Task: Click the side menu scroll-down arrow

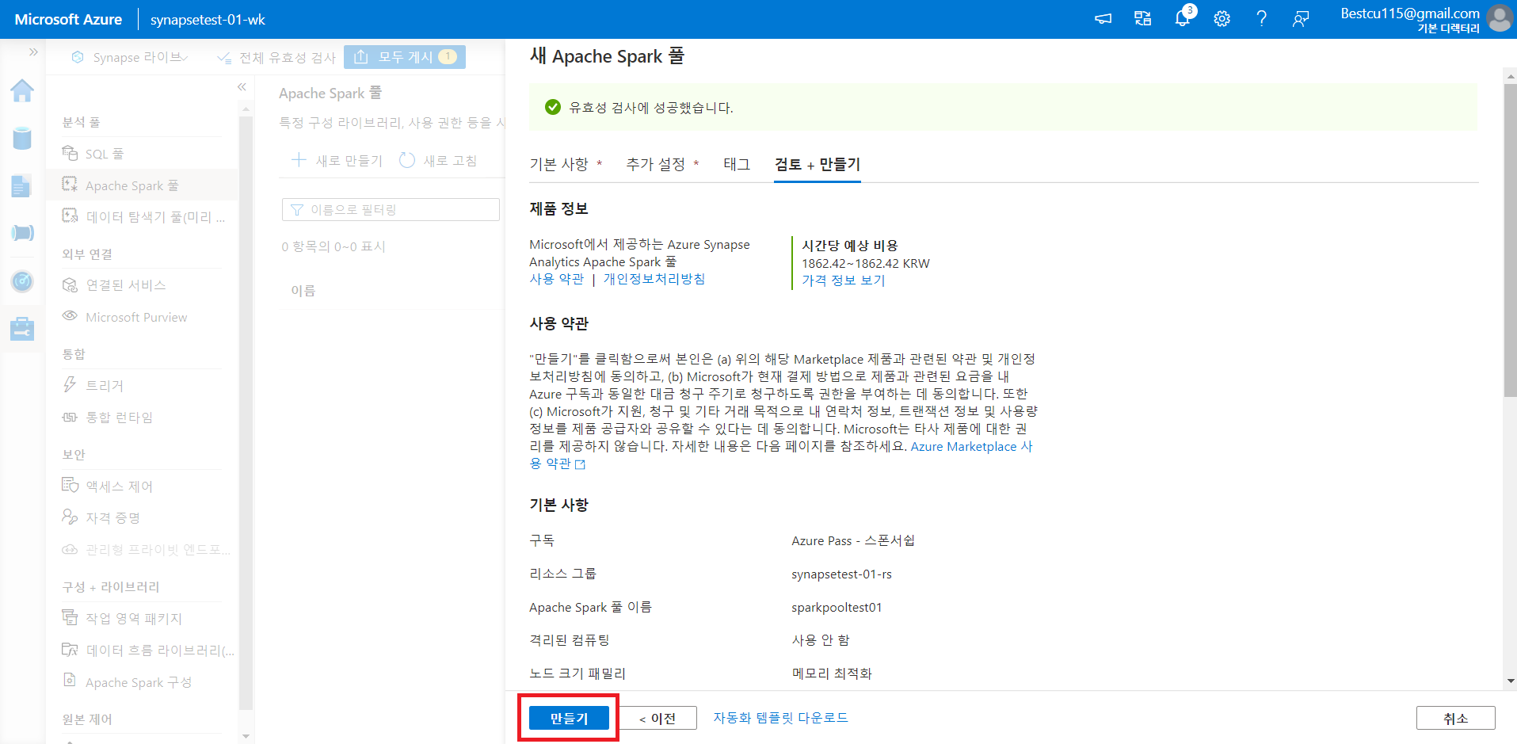Action: (246, 736)
